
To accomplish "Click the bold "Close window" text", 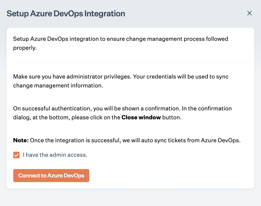I will (141, 118).
